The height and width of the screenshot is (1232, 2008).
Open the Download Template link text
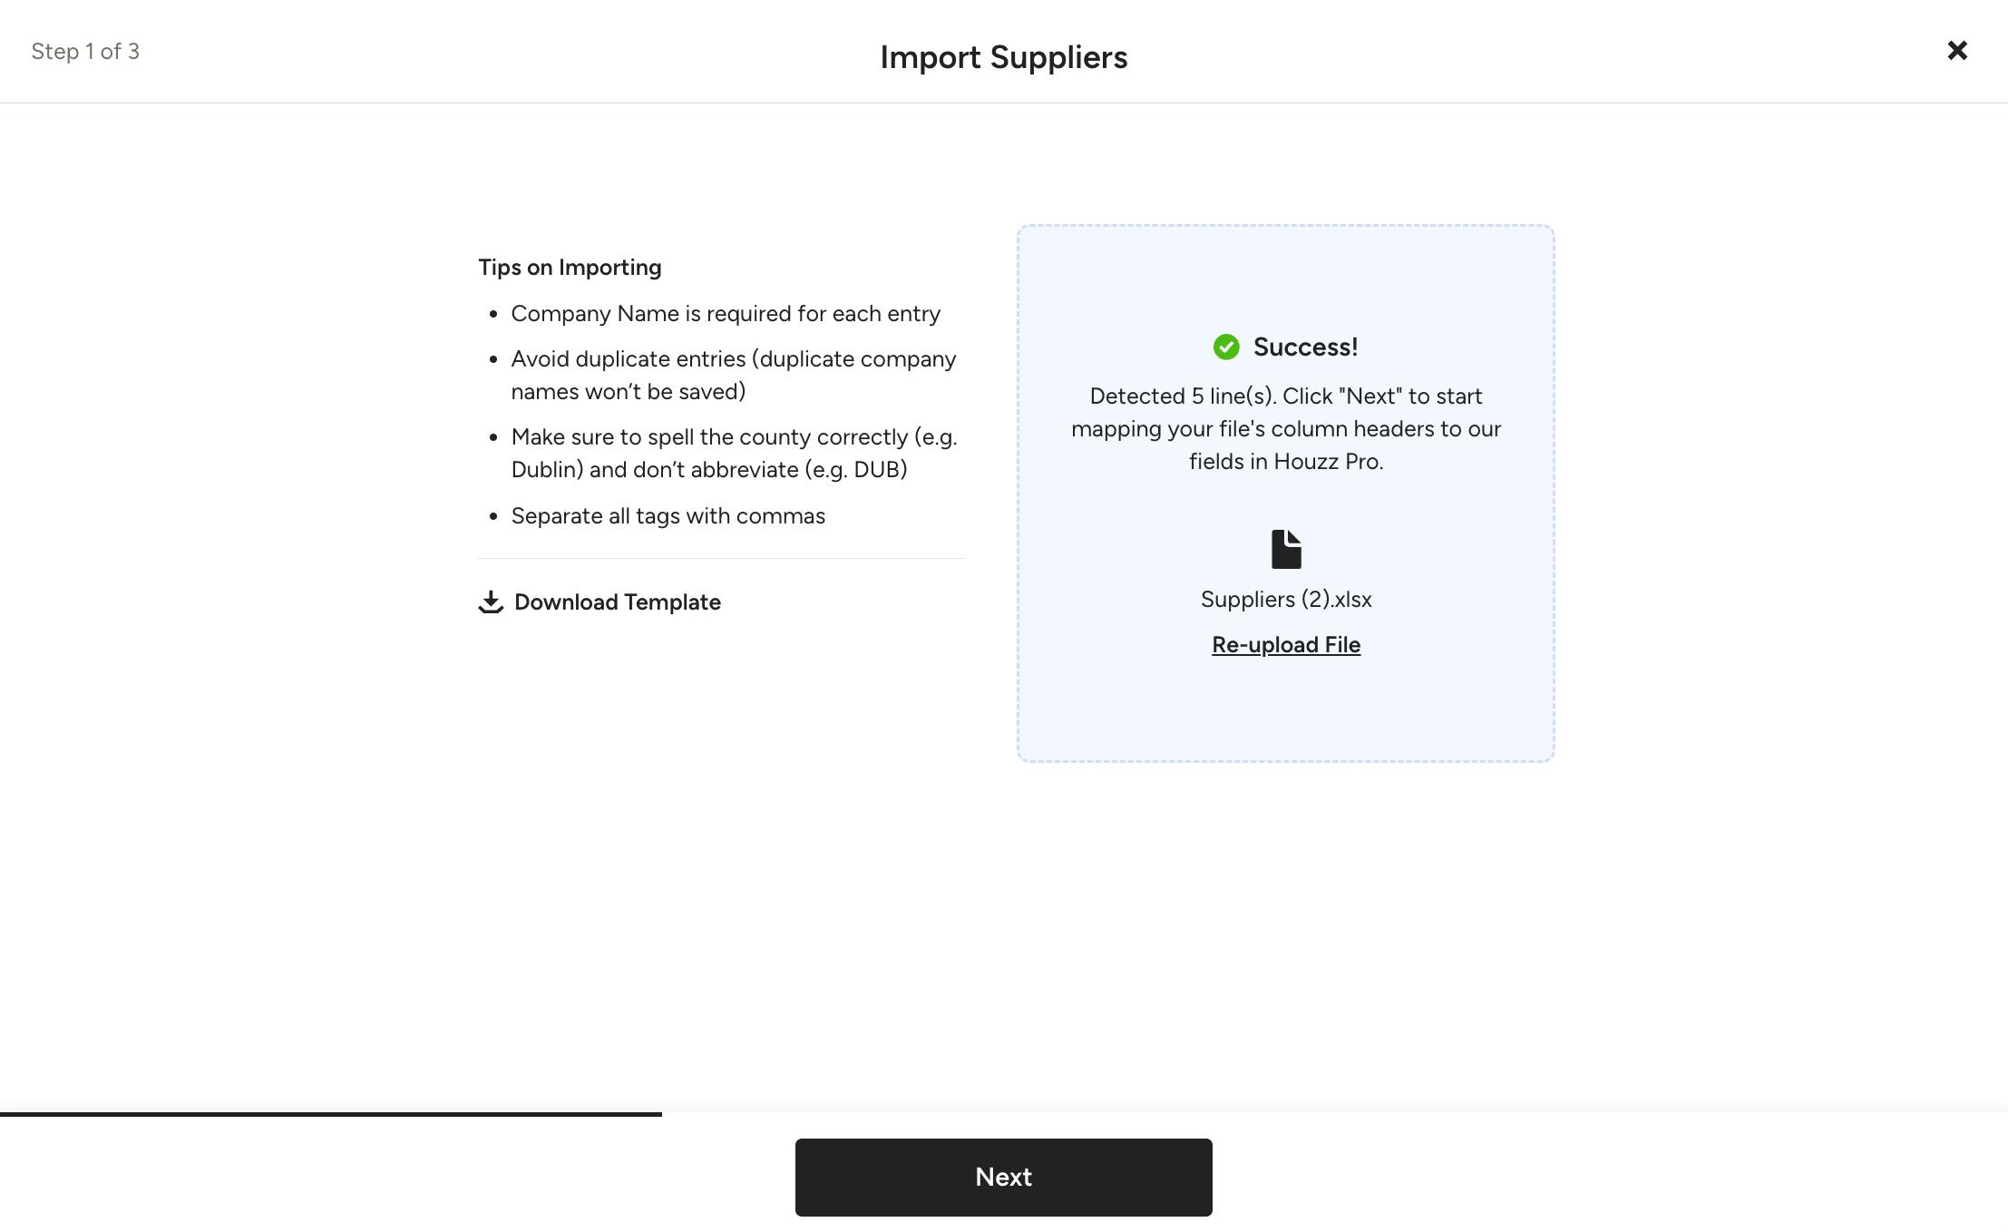click(617, 602)
